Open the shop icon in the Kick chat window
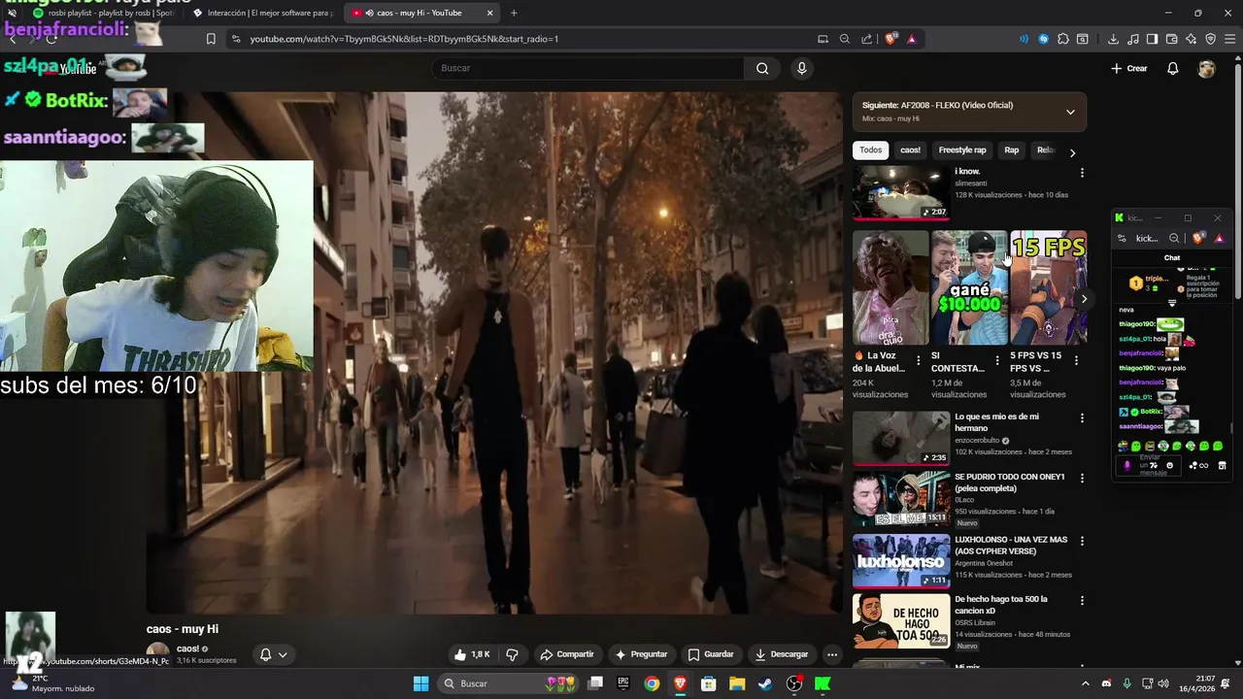1243x699 pixels. point(1222,465)
